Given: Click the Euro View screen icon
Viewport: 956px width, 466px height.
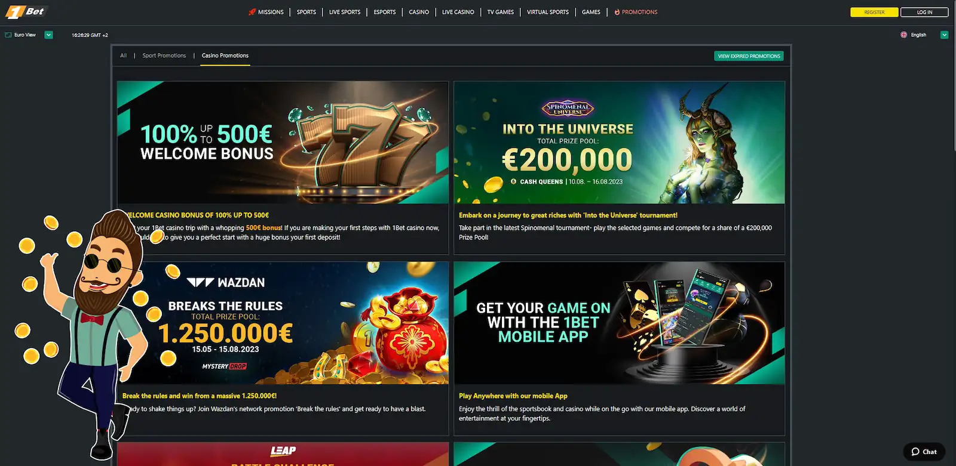Looking at the screenshot, I should [8, 35].
